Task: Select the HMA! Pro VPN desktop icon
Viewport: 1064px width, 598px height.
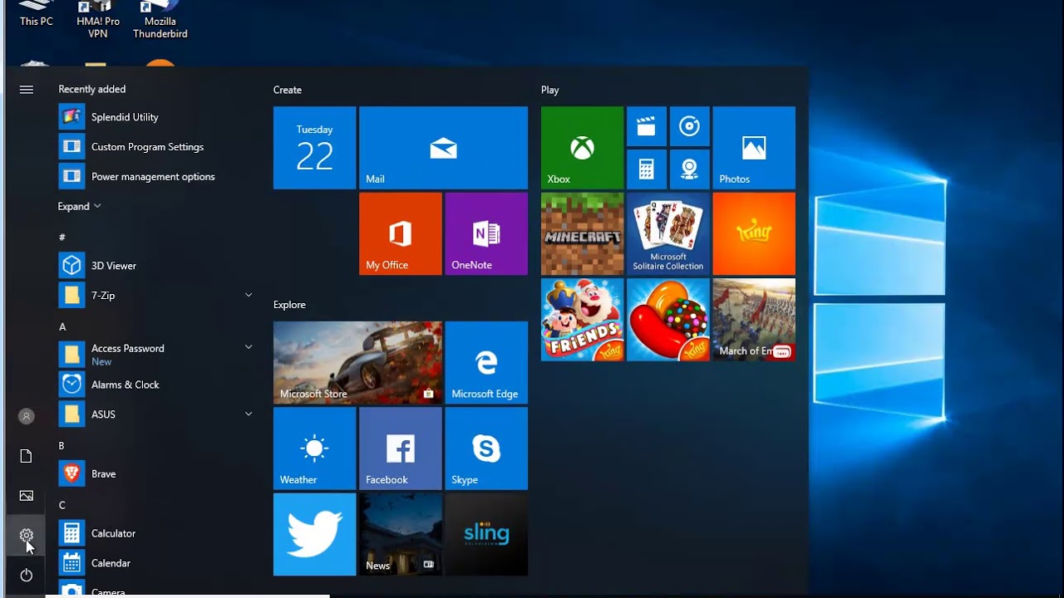Action: coord(98,20)
